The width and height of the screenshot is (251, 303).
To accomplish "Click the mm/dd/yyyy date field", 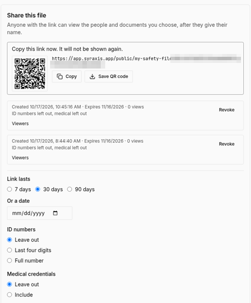I will (x=40, y=213).
